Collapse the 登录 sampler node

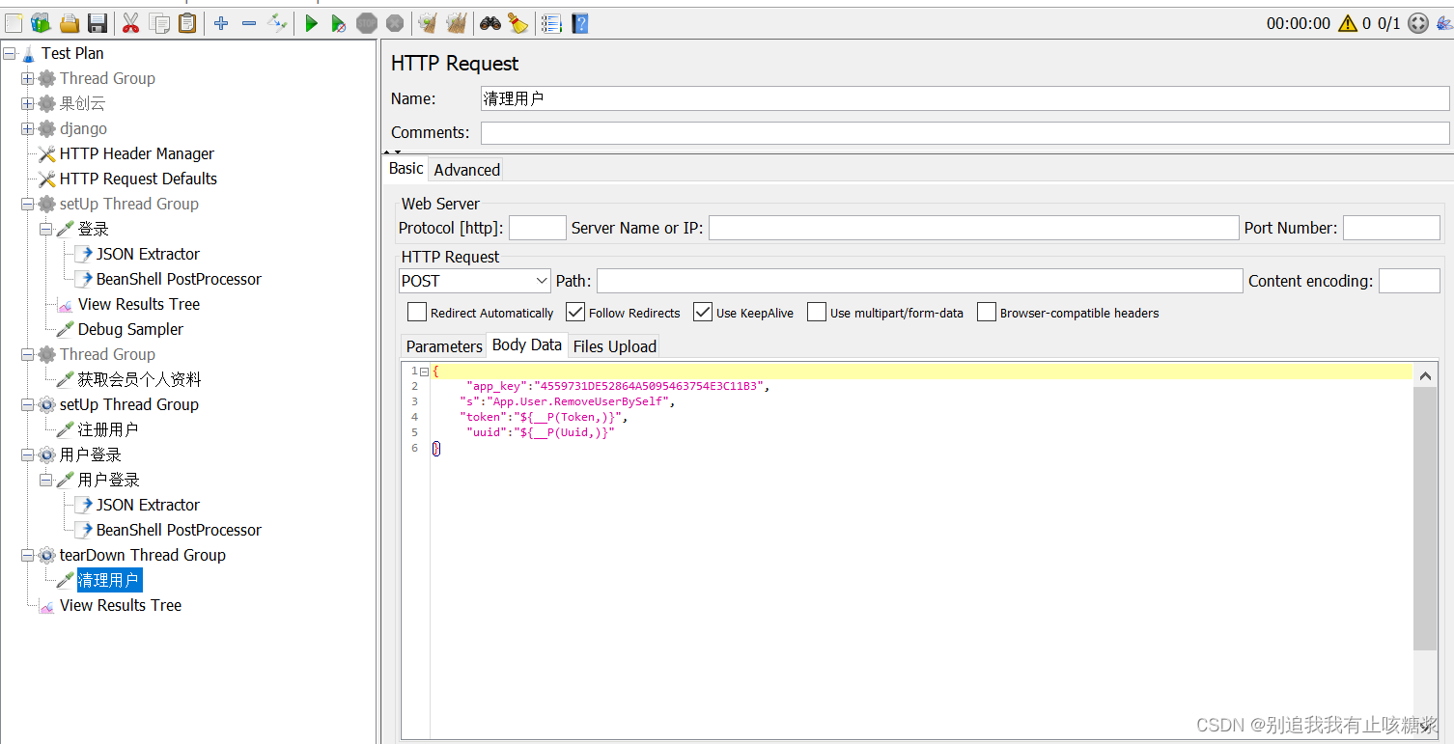(x=45, y=229)
